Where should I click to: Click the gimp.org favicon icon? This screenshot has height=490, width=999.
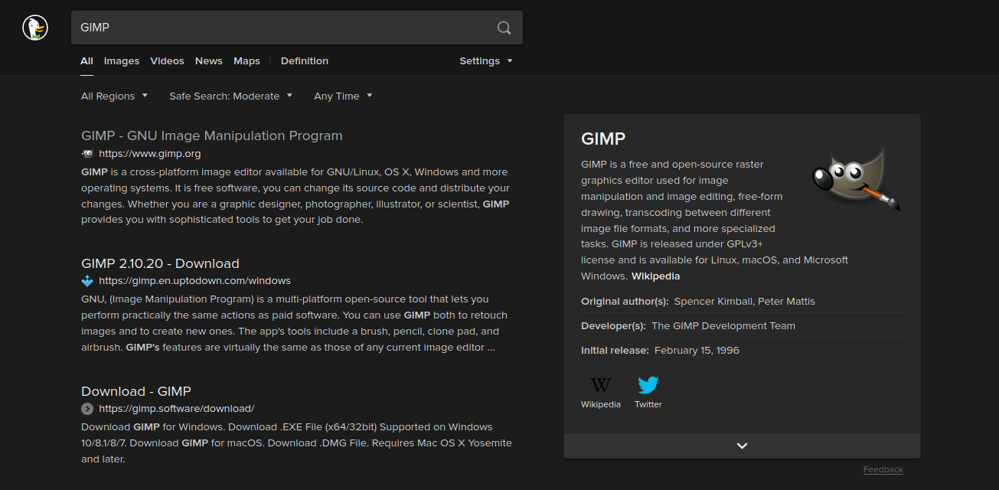coord(87,153)
